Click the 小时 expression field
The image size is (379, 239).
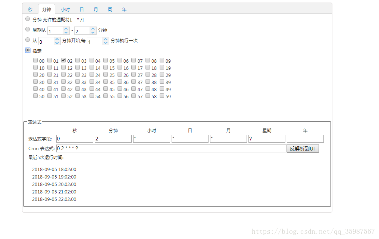click(x=151, y=139)
